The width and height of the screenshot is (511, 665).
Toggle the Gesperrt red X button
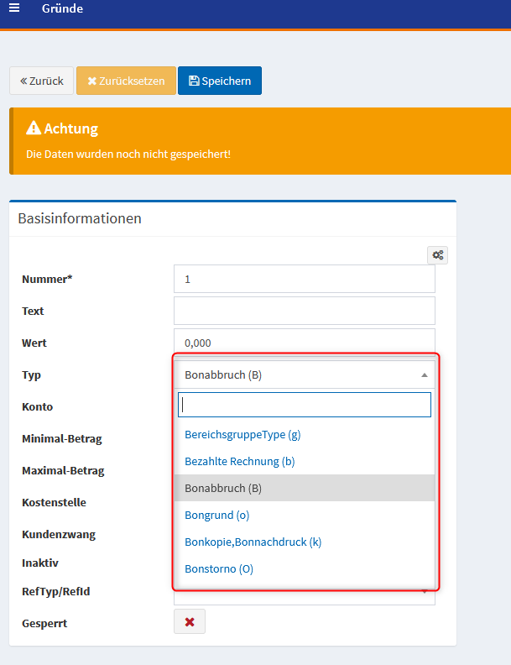tap(189, 621)
